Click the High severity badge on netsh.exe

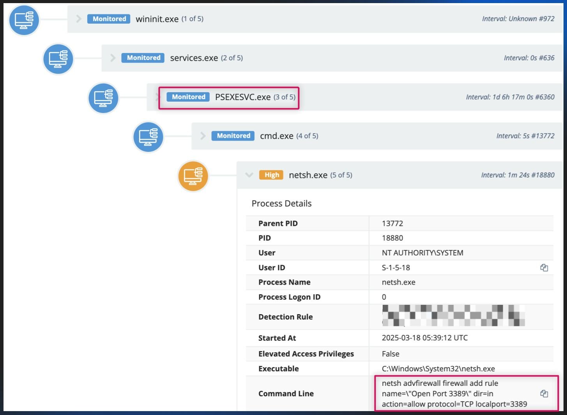[272, 175]
